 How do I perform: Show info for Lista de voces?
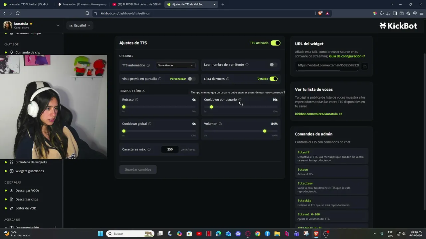(x=228, y=79)
